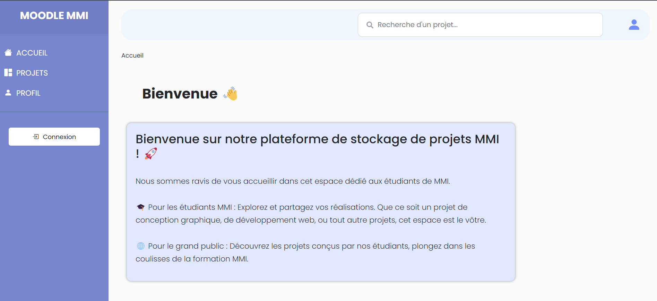Click the welcome card heading text
Viewport: 657px width, 301px height.
(317, 146)
